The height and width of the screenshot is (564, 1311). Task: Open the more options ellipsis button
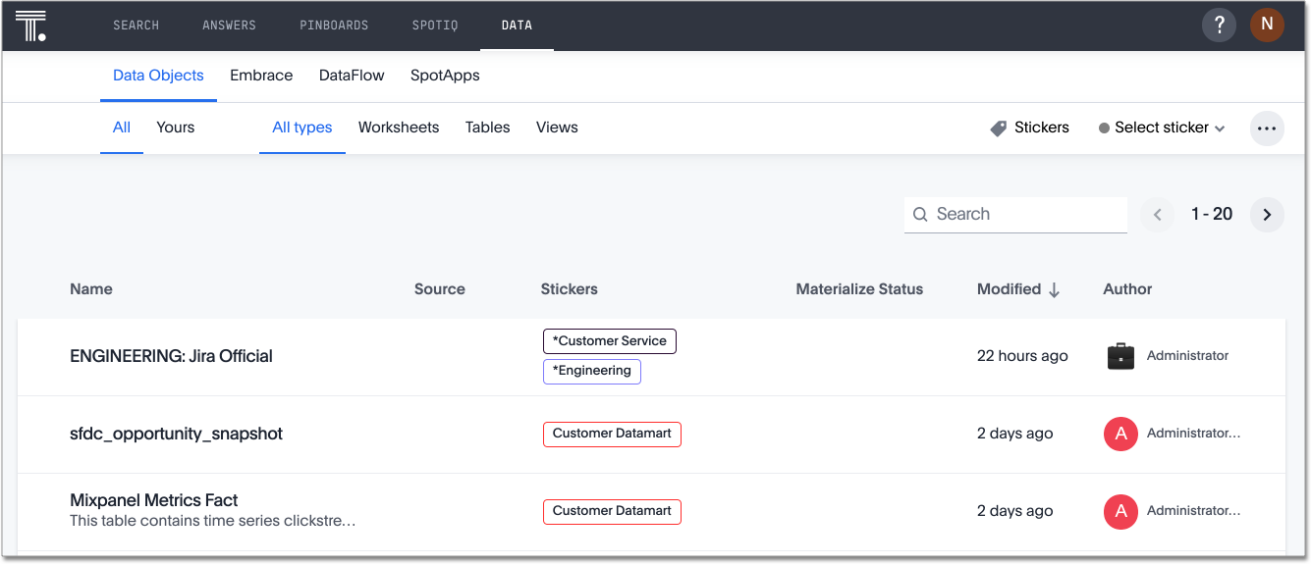pyautogui.click(x=1267, y=128)
